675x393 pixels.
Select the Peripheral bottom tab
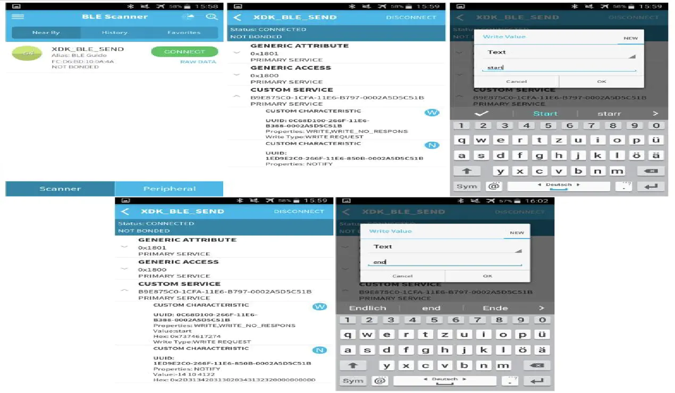click(x=169, y=189)
